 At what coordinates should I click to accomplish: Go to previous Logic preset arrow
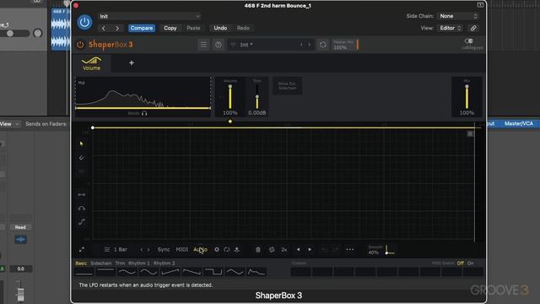point(104,28)
